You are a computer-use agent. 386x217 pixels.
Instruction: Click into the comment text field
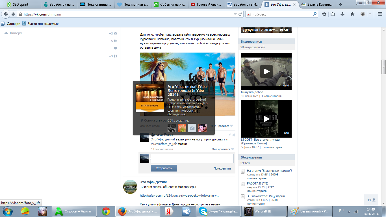[192, 159]
